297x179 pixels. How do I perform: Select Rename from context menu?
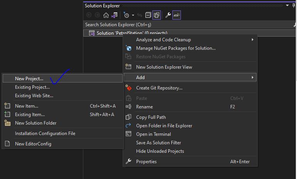click(190, 106)
